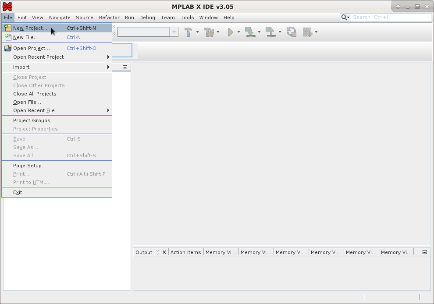
Task: Click the Build Project hammer icon
Action: click(188, 32)
